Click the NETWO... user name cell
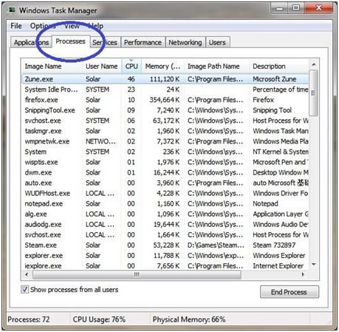The width and height of the screenshot is (339, 332). coord(100,141)
